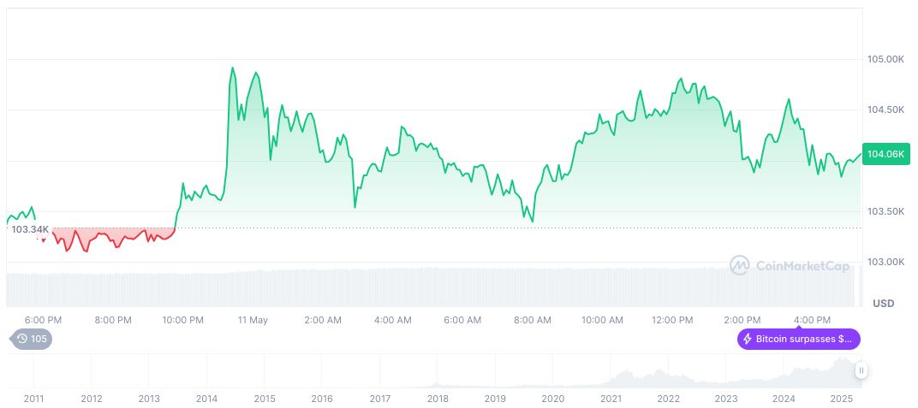Click the lightning bolt icon in purple badge
Viewport: 918px width, 408px height.
tap(748, 339)
